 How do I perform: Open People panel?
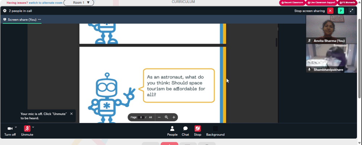(x=172, y=131)
